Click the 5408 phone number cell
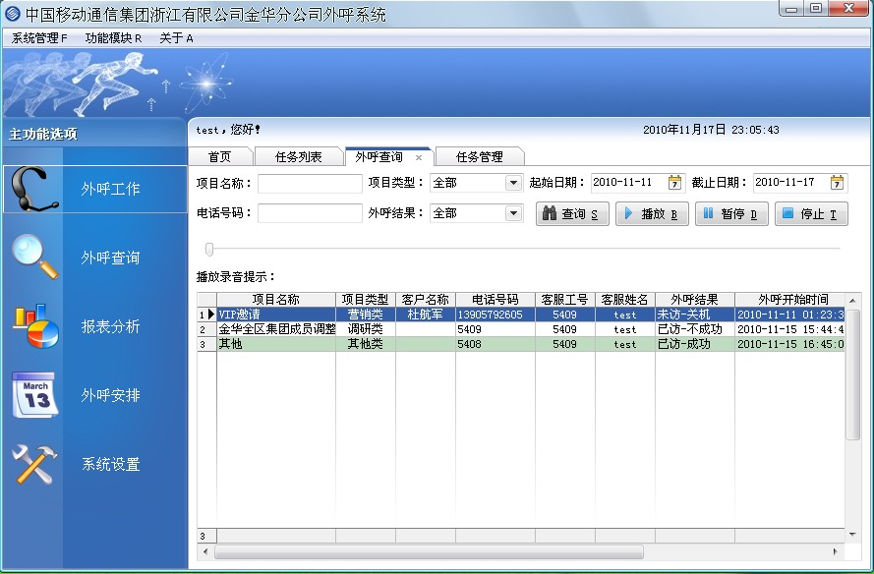Viewport: 874px width, 574px height. 495,344
